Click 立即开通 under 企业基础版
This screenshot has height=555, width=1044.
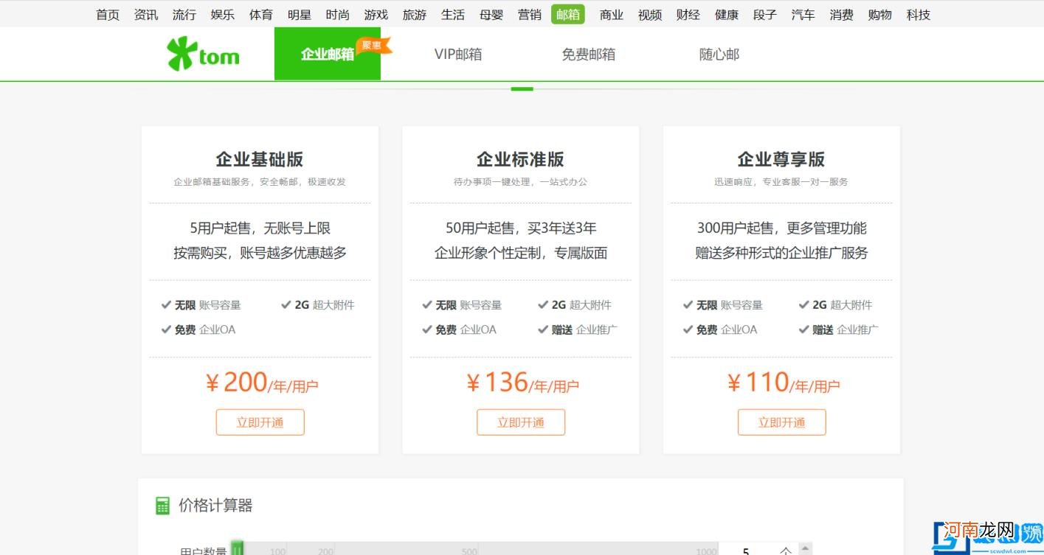click(260, 422)
